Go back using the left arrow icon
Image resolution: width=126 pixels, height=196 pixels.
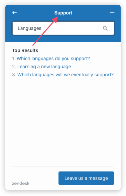pos(14,13)
